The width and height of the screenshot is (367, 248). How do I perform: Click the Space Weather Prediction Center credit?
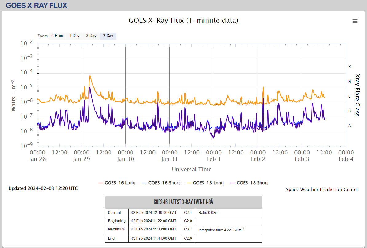point(322,190)
